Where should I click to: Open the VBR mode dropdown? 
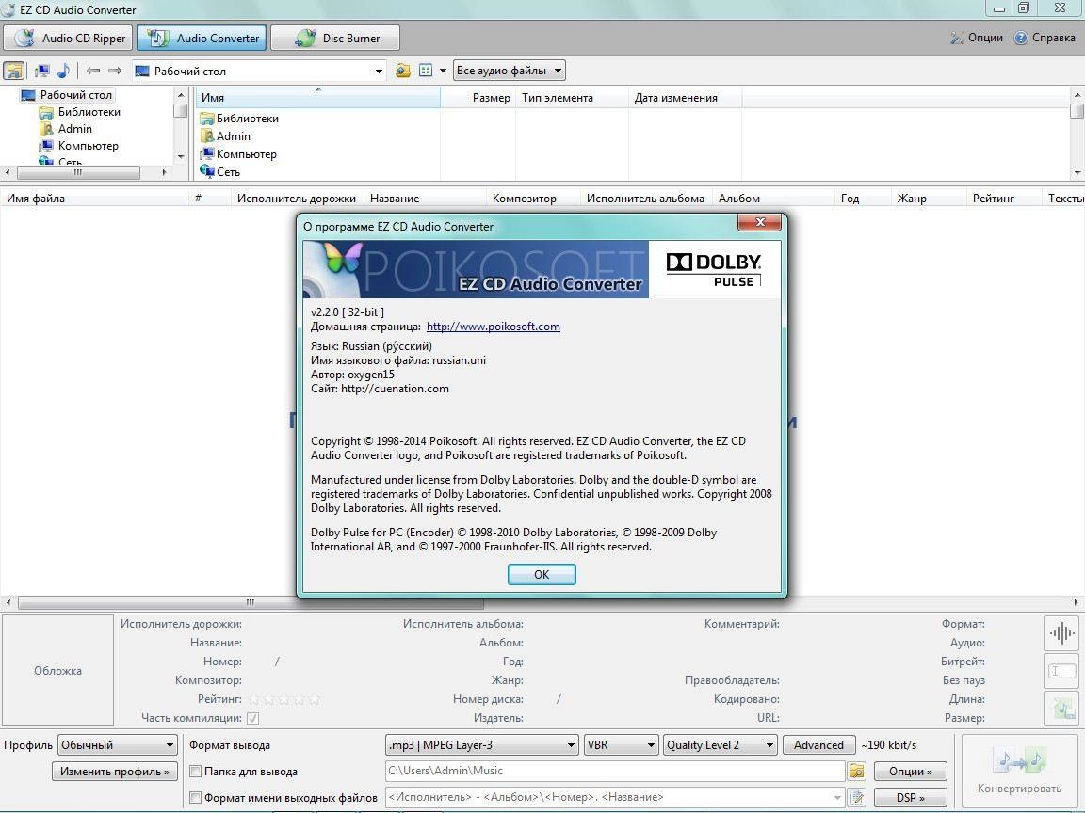click(621, 745)
